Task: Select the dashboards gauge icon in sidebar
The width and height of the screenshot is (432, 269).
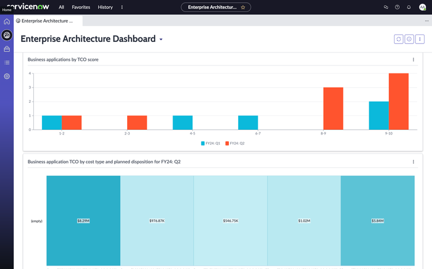Action: click(7, 35)
